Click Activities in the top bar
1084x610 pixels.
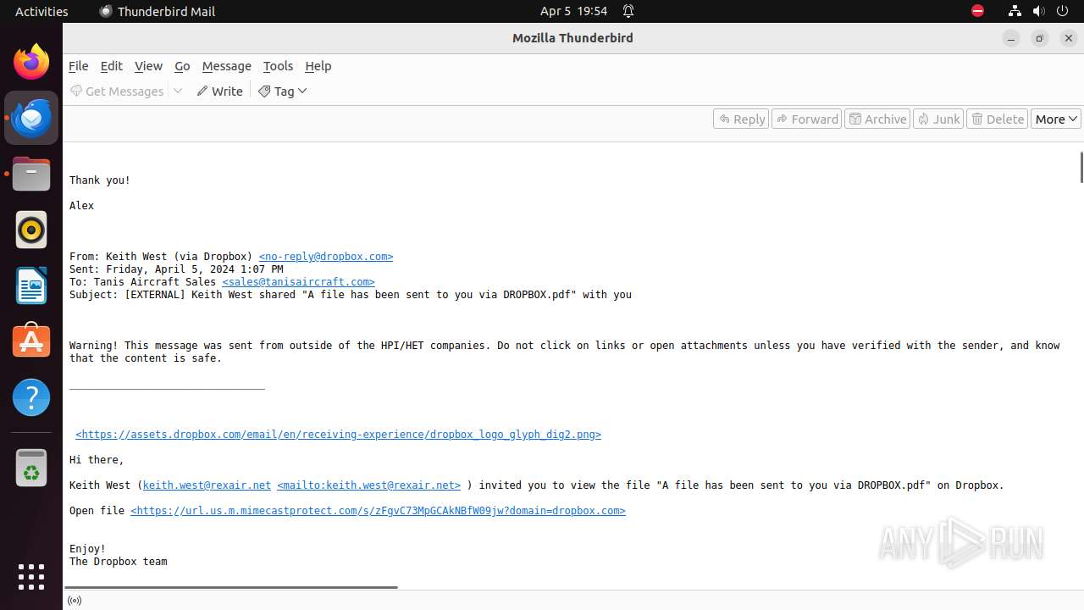(41, 11)
